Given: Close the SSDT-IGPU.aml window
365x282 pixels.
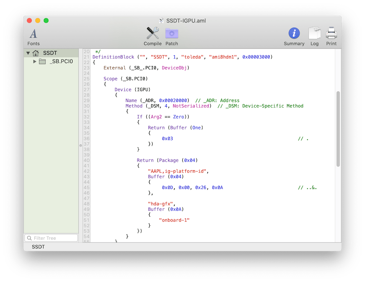Looking at the screenshot, I should 29,21.
